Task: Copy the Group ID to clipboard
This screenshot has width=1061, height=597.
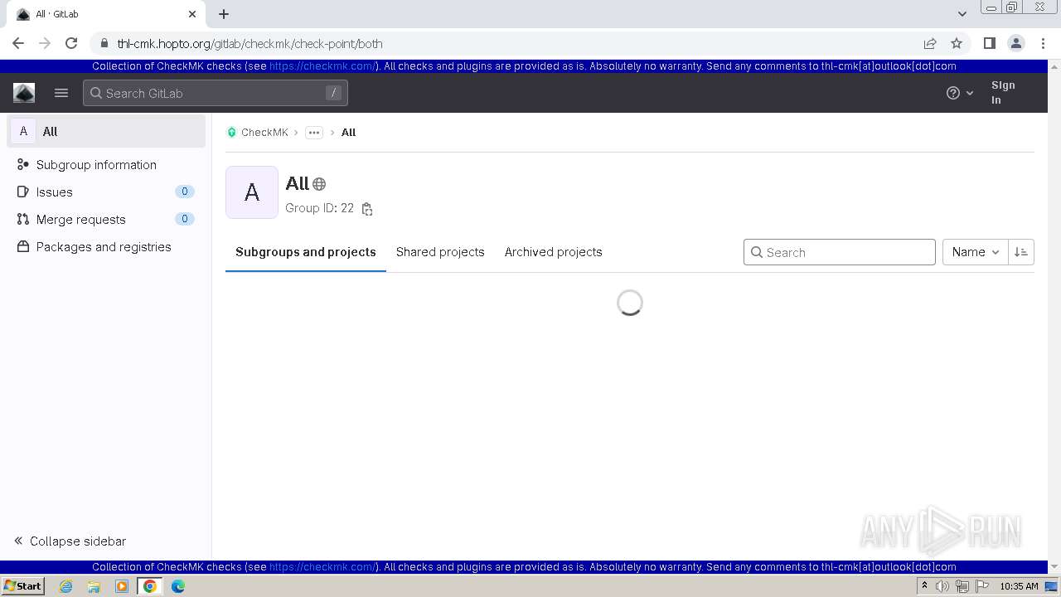Action: (x=367, y=209)
